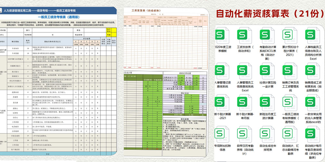Viewport: 325px width, 162px height.
Task: Select the 客户满意度 cell
Action: [x=16, y=149]
